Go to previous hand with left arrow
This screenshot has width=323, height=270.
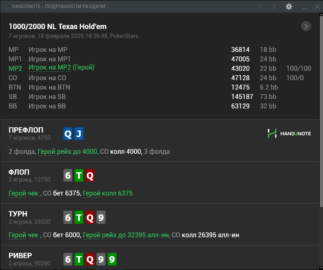260,6
